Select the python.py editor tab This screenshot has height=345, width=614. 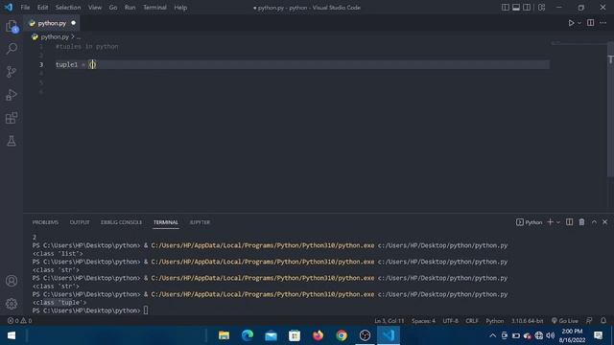point(52,23)
